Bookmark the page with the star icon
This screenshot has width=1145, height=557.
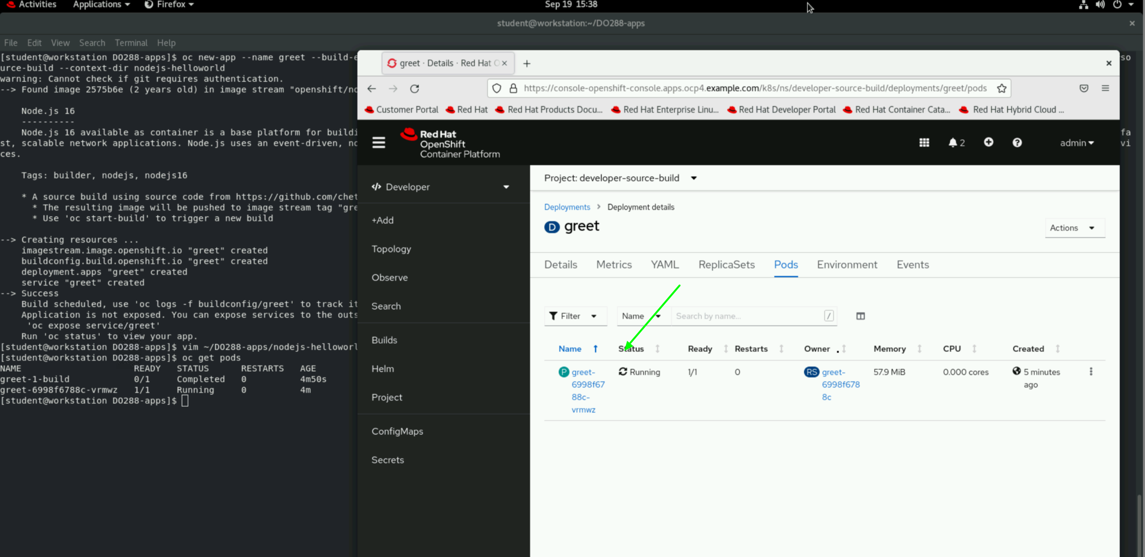[1002, 88]
